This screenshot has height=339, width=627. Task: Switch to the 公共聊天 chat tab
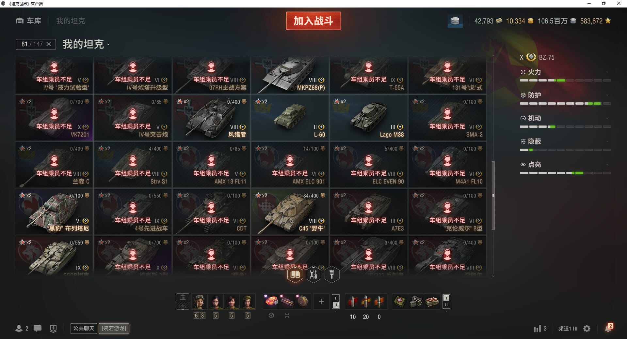pyautogui.click(x=84, y=328)
